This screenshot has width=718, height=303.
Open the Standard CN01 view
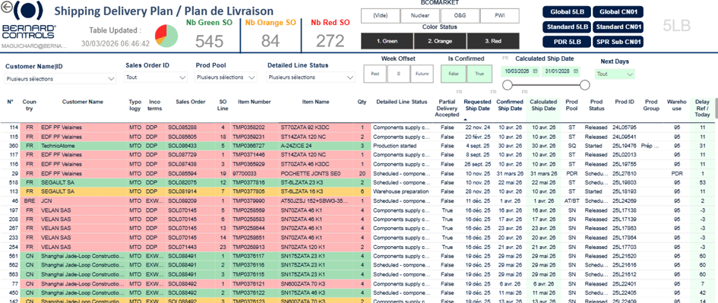618,27
